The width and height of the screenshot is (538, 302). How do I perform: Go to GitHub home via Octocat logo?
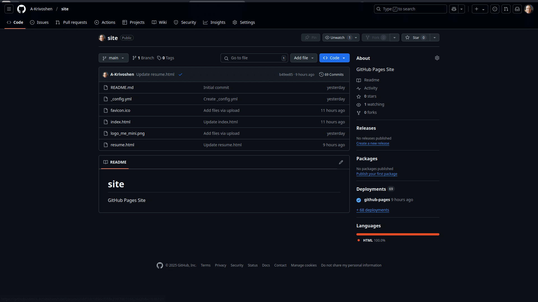point(21,9)
